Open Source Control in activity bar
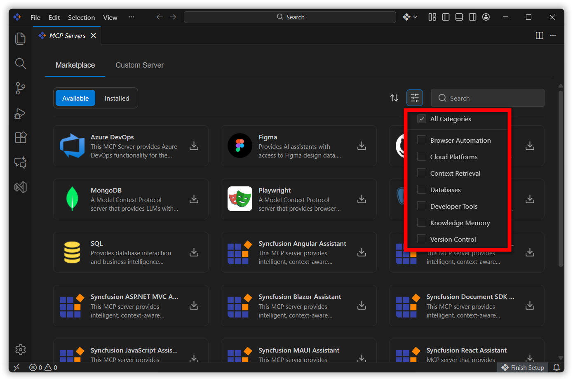The width and height of the screenshot is (573, 381). point(20,88)
